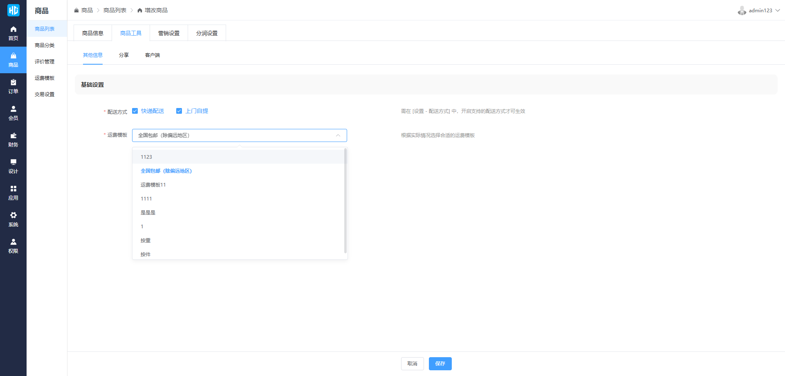This screenshot has width=785, height=376.
Task: Toggle the 上门自提 checkbox
Action: pyautogui.click(x=179, y=111)
